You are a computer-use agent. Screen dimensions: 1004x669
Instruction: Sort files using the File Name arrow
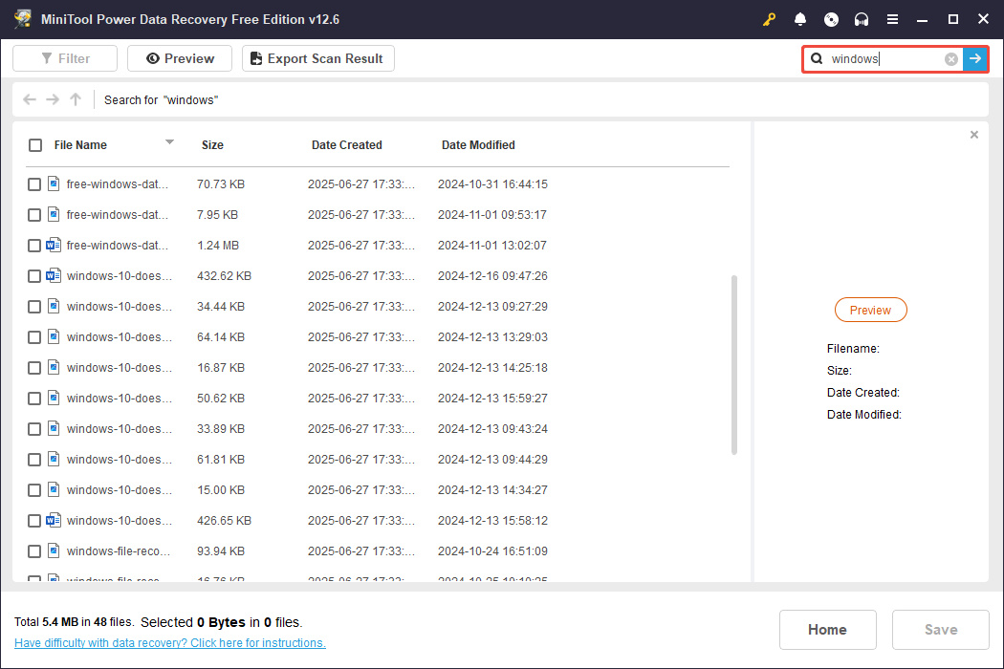[x=169, y=144]
